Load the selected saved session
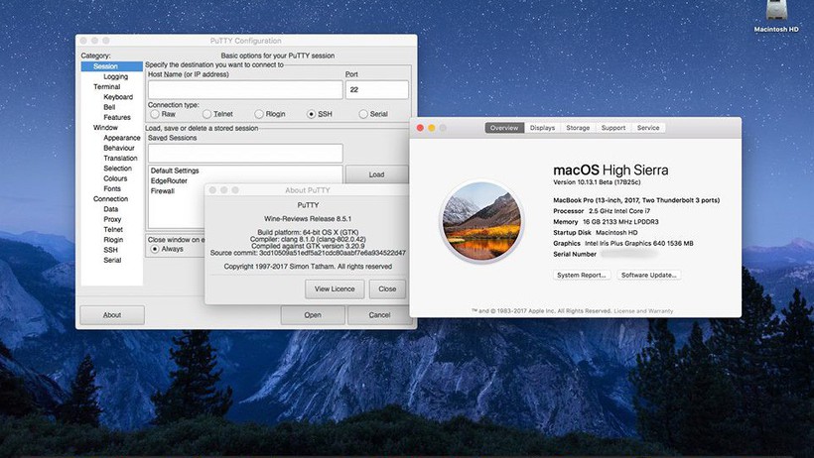 [x=377, y=174]
